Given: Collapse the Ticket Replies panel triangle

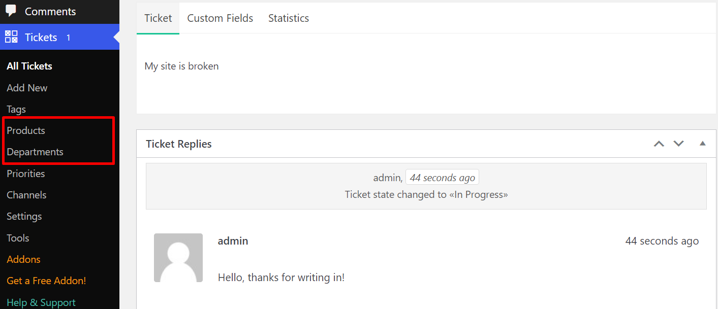Looking at the screenshot, I should click(x=702, y=144).
